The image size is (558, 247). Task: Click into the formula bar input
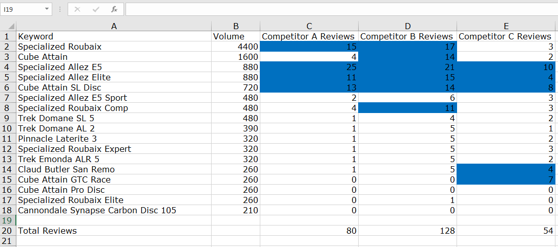tap(342, 10)
